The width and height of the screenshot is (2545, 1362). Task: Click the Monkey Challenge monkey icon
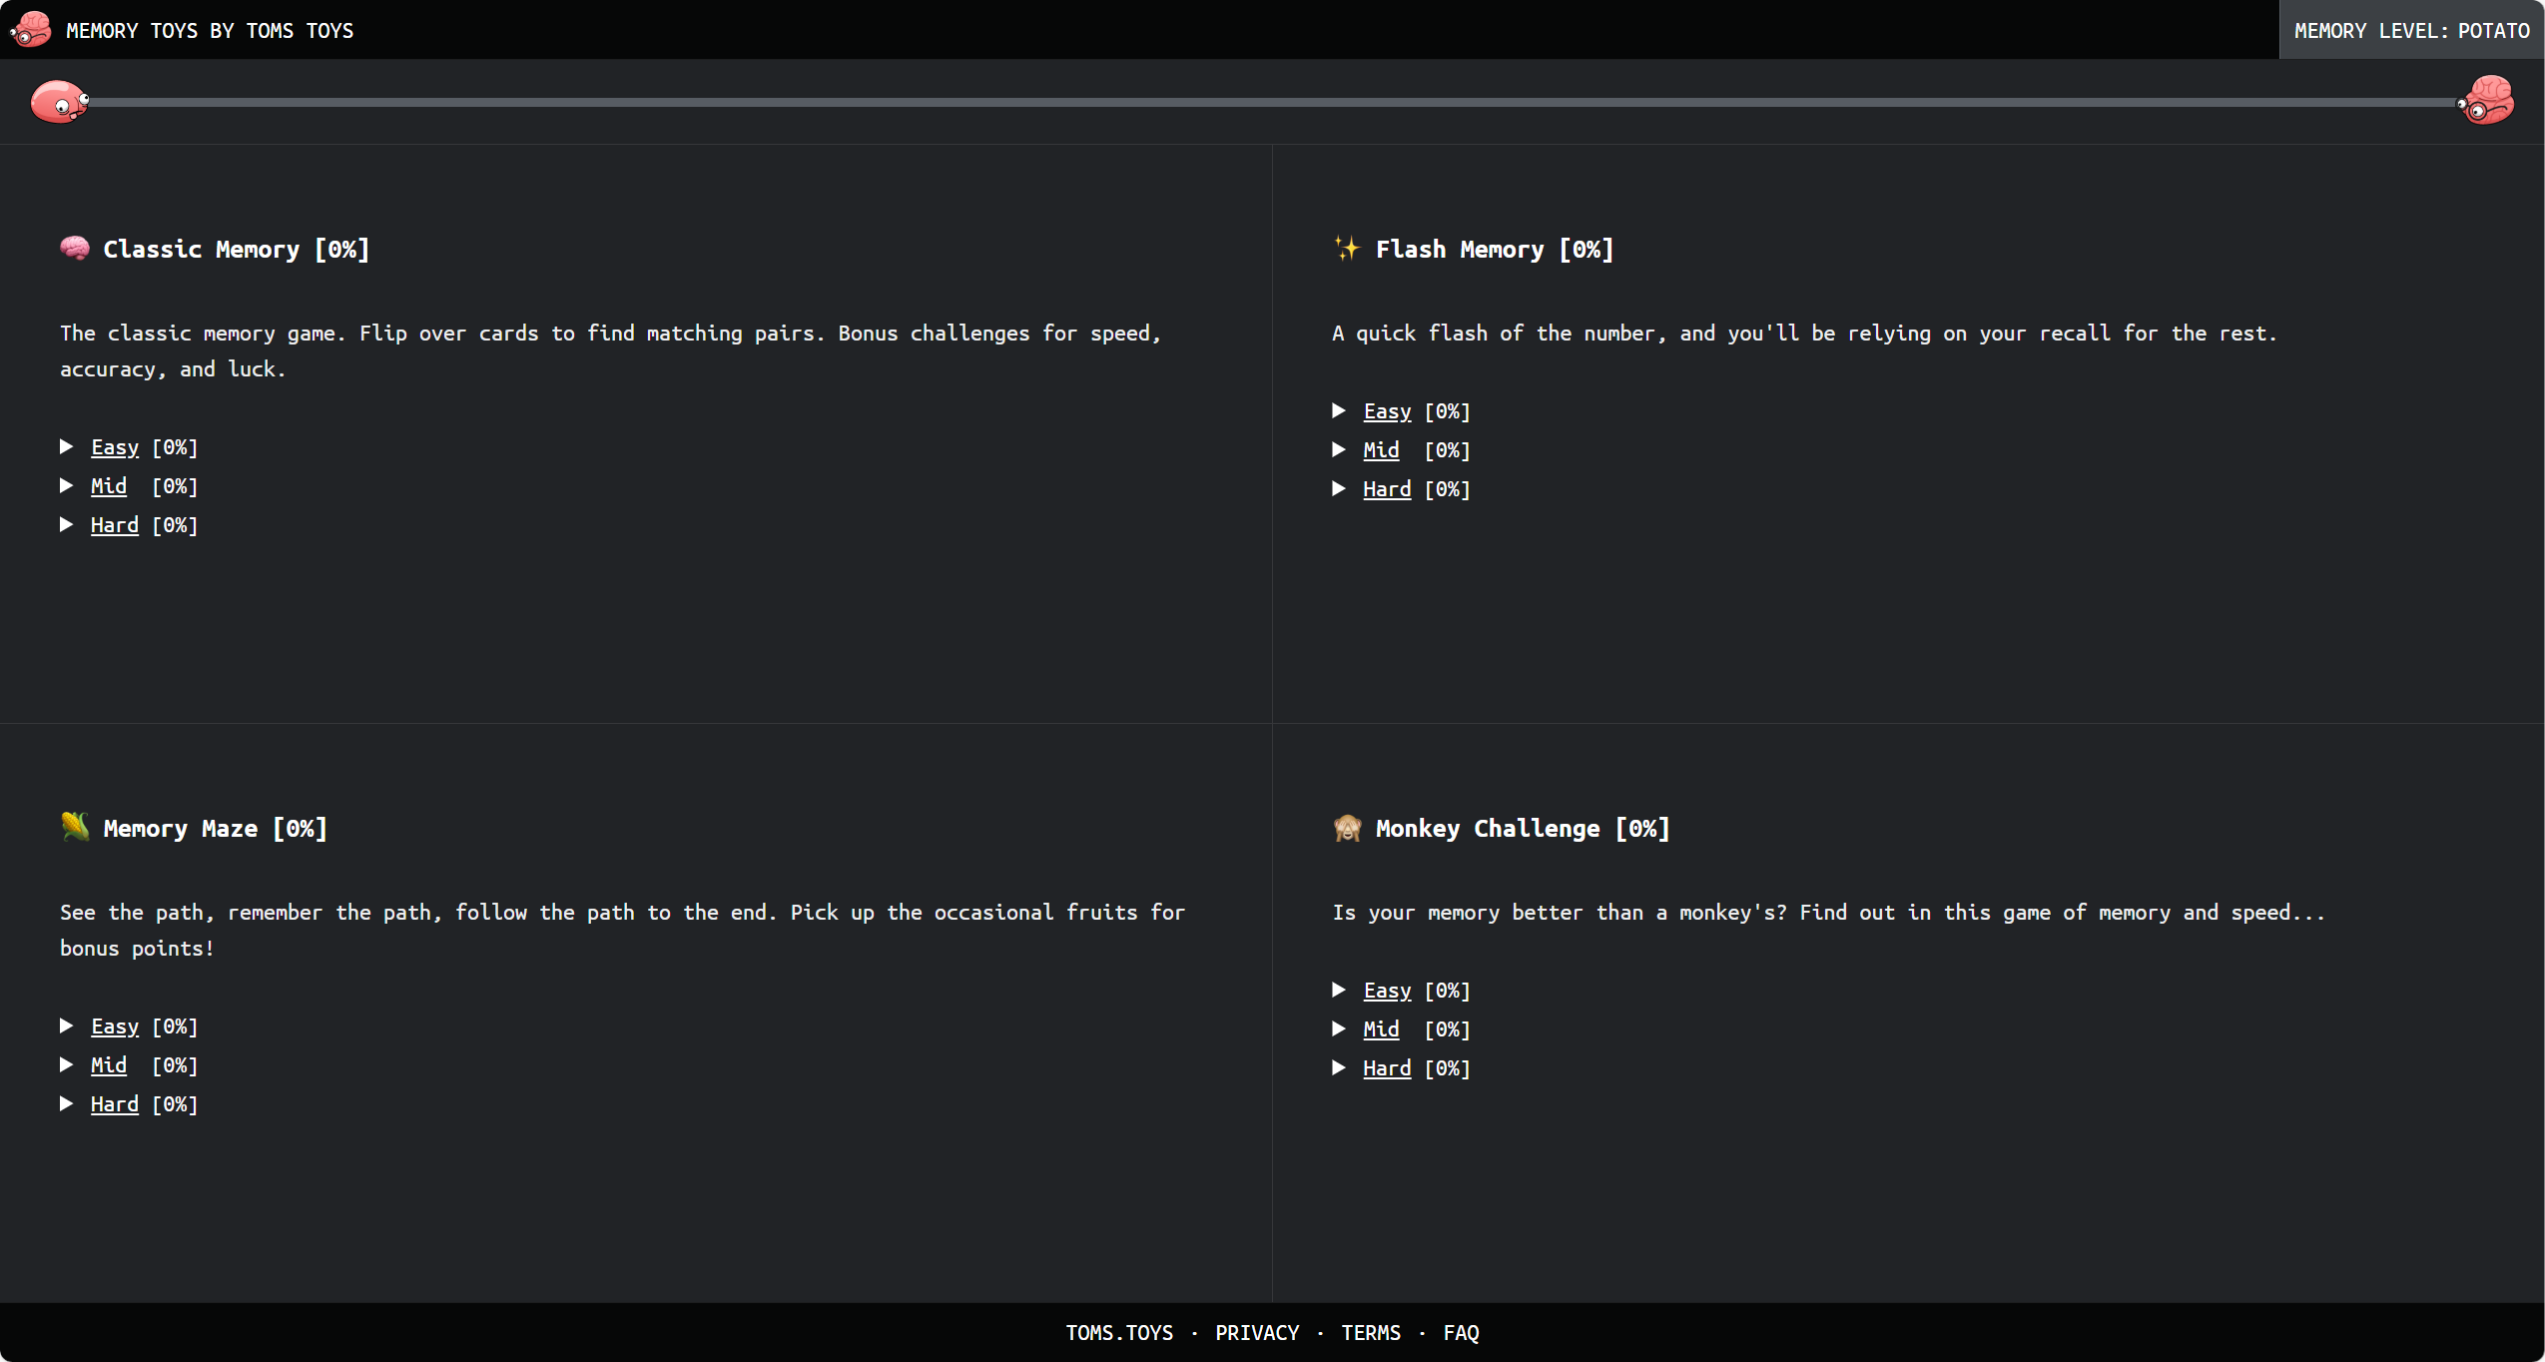coord(1347,828)
